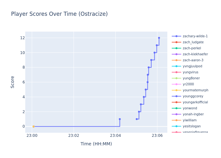Viewport: 221px width, 158px height.
Task: Click the data point near 23:04
Action: point(120,119)
